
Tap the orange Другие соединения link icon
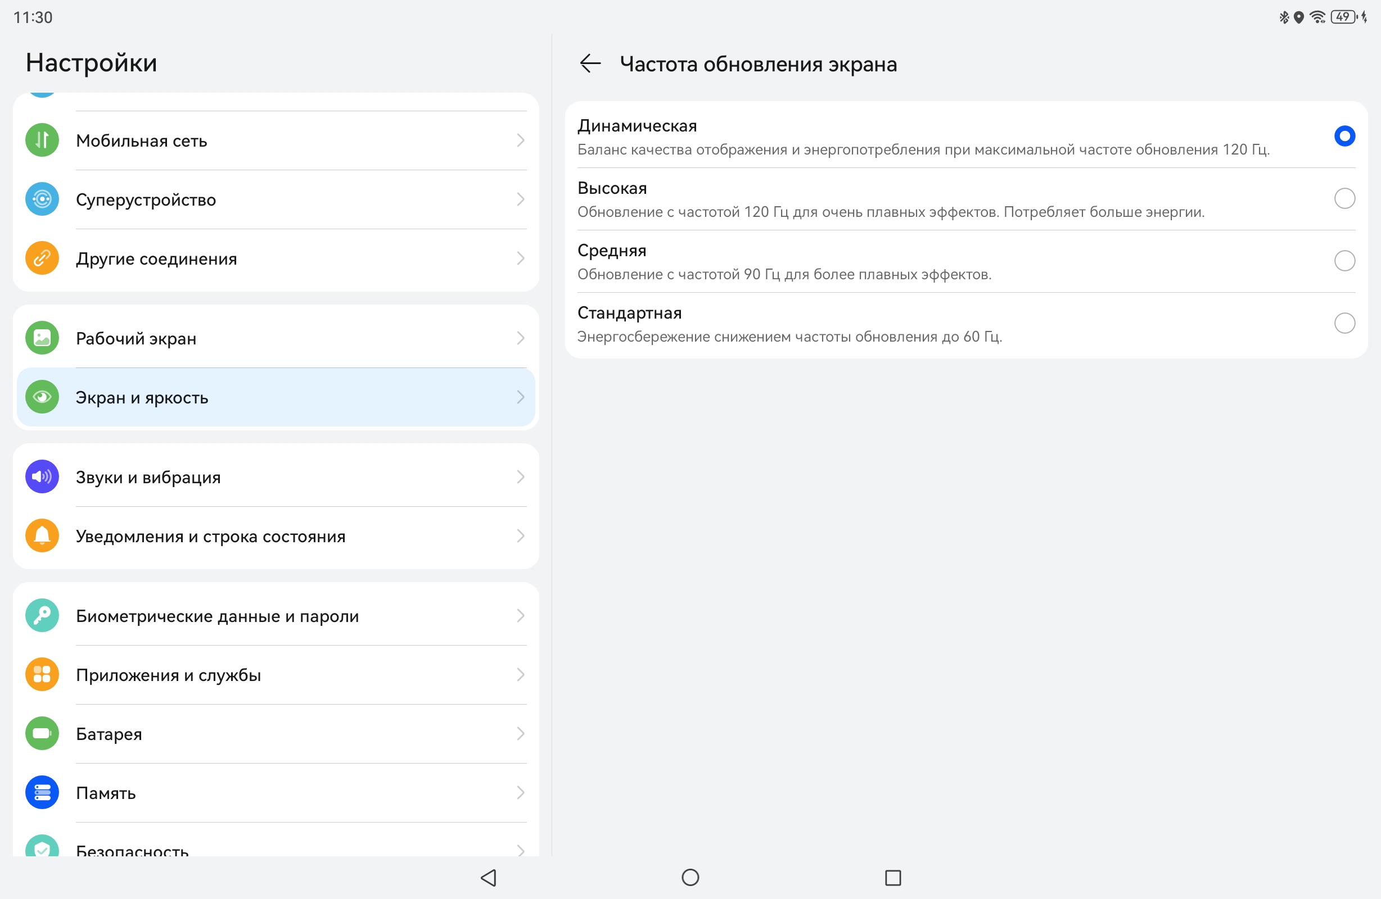(42, 258)
